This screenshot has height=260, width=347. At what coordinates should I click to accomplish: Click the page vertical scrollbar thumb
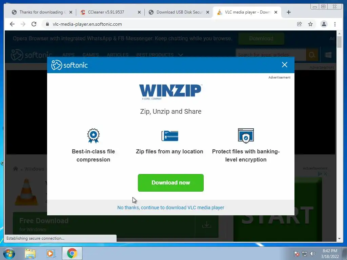[339, 42]
